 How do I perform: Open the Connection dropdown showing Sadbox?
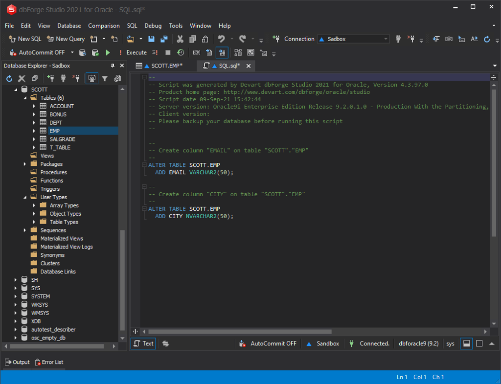353,39
